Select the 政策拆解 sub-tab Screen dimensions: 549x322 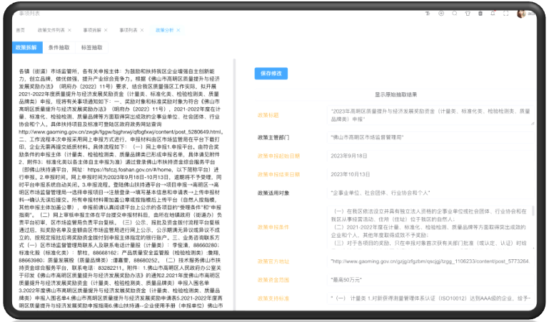(x=27, y=48)
